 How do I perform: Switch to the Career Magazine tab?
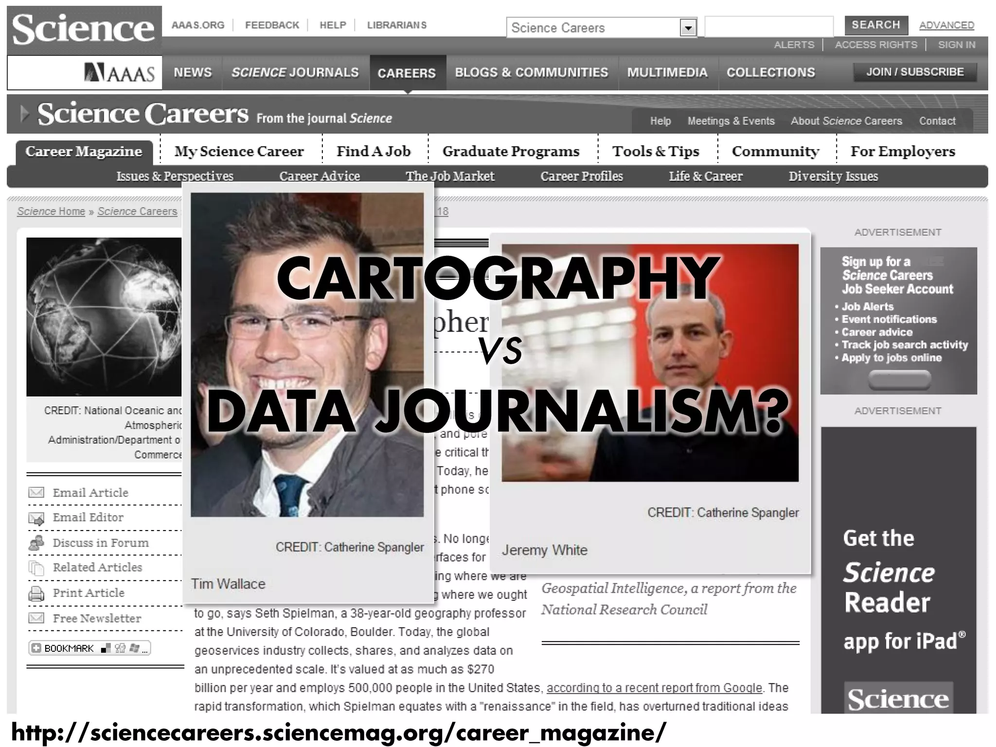click(84, 152)
